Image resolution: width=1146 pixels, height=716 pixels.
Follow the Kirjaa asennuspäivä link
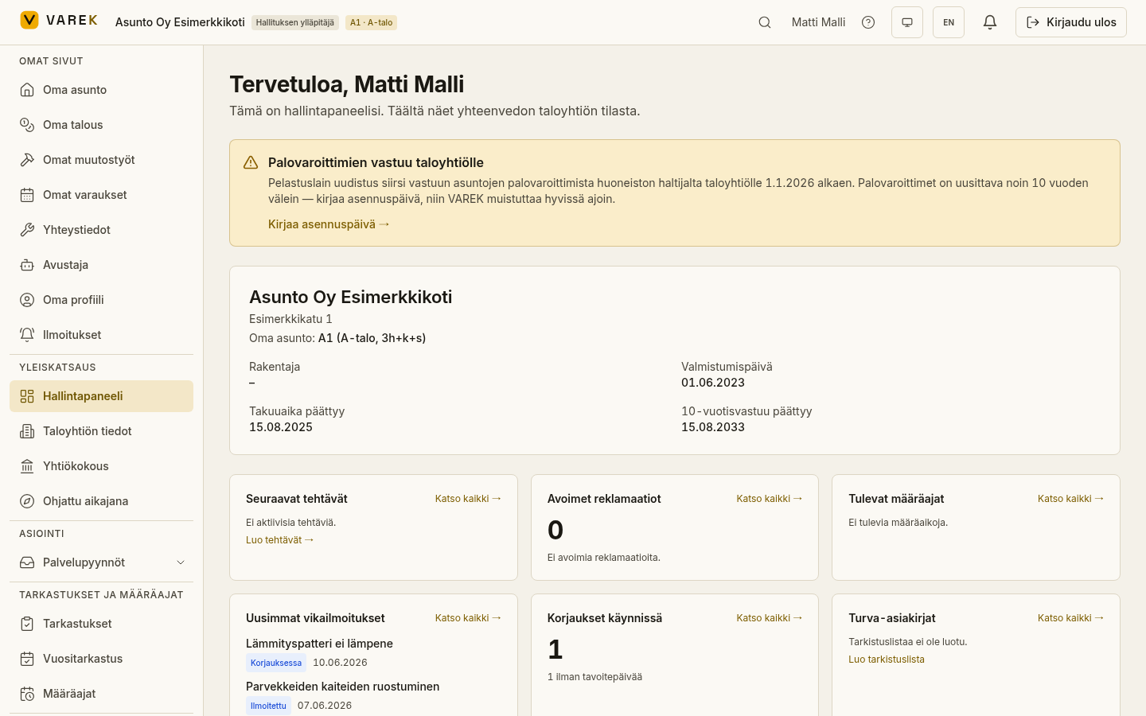[x=329, y=224]
